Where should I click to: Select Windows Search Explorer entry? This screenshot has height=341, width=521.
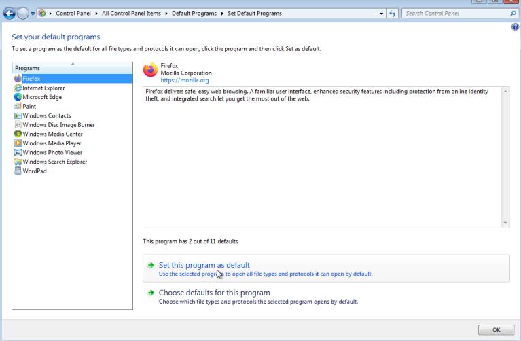click(55, 162)
